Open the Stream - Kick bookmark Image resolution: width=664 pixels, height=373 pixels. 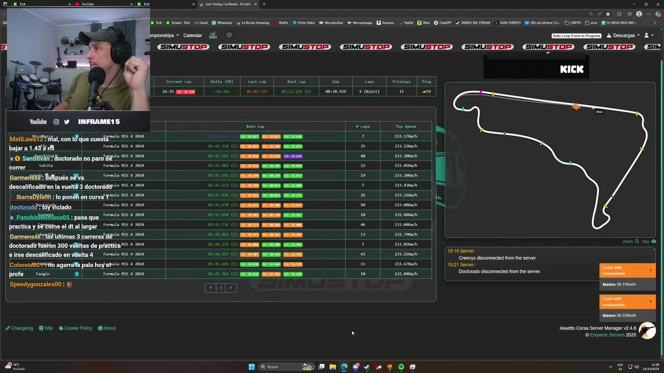tap(178, 23)
